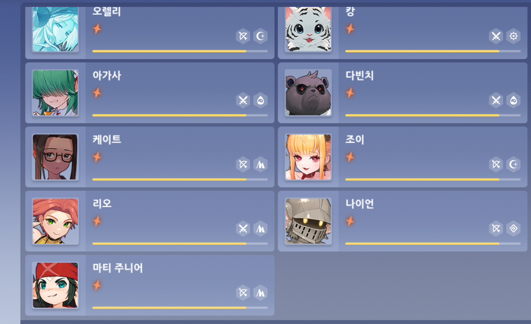Click the crossed swords icon on 다빈치's card
Screen dimensions: 531x324
click(496, 100)
